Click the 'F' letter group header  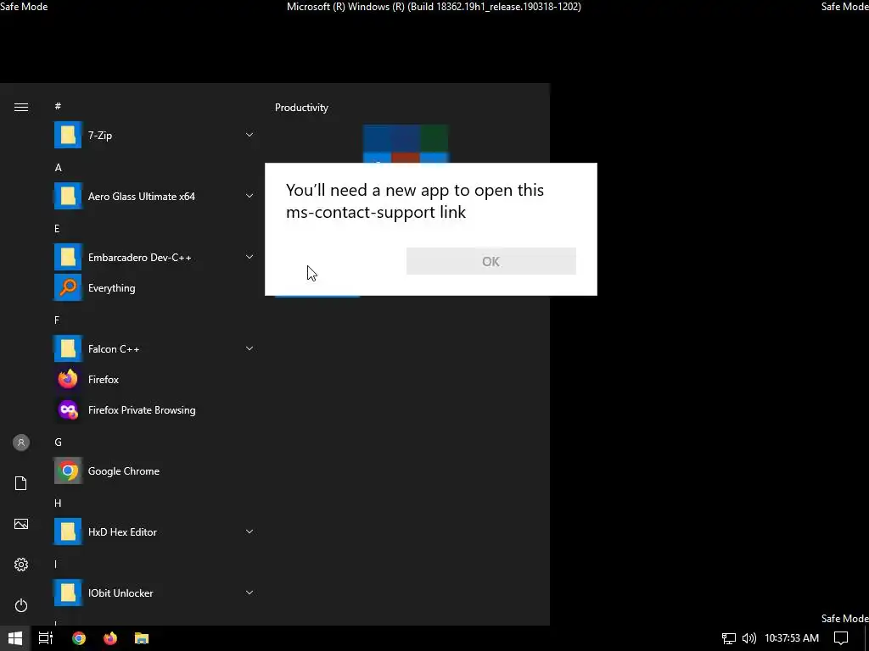[x=57, y=320]
